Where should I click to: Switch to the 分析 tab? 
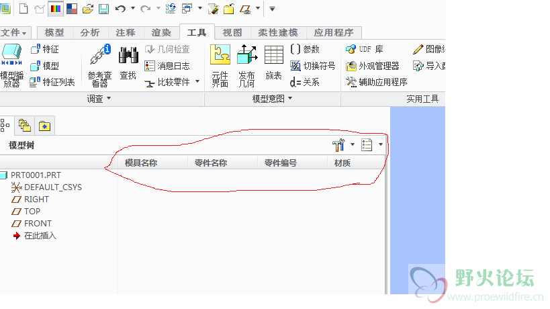coord(90,33)
